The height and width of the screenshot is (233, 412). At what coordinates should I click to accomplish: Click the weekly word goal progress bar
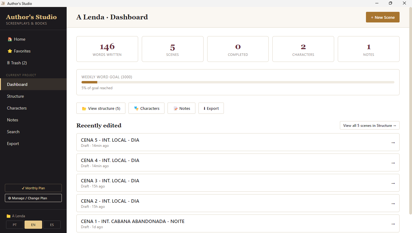point(238,82)
